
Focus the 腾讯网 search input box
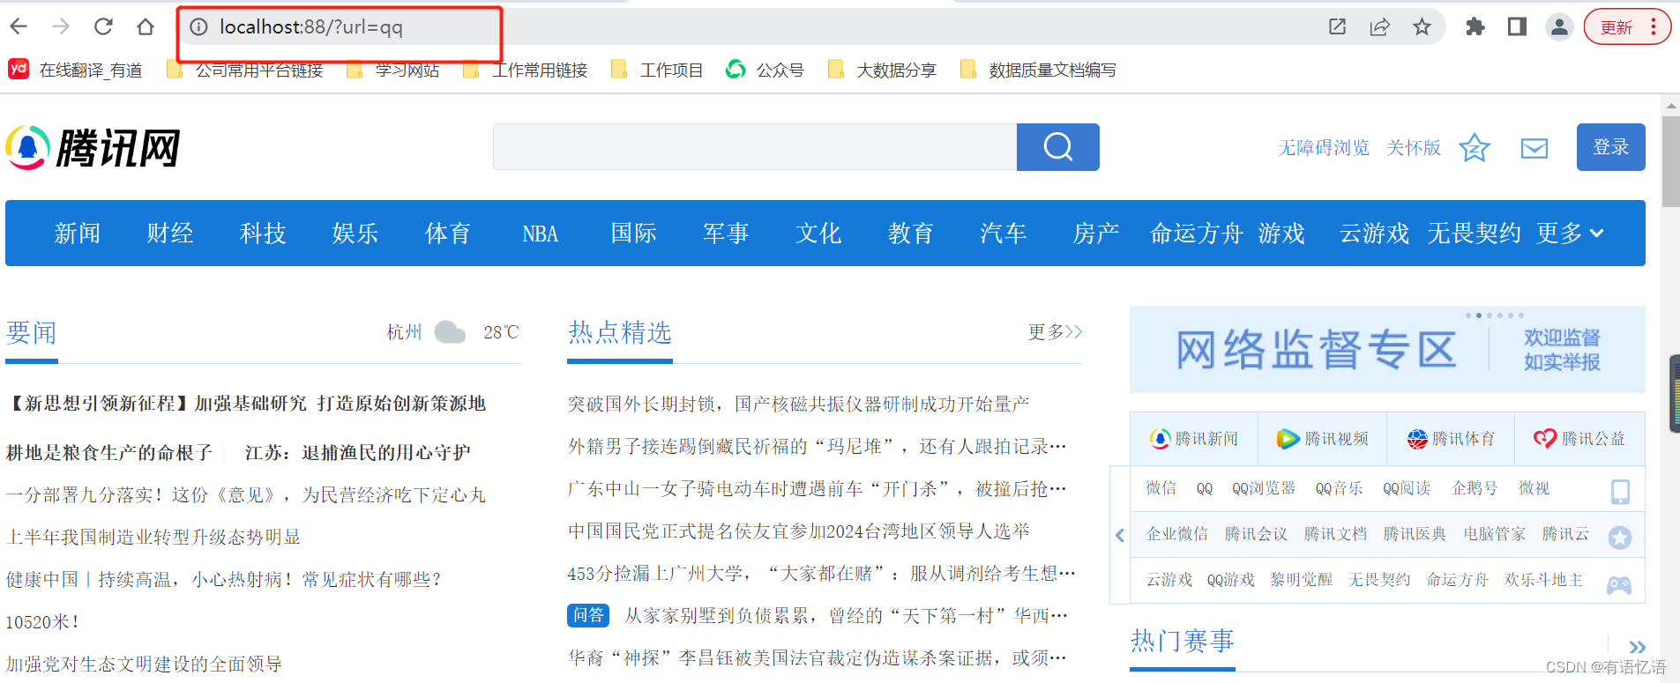coord(755,147)
